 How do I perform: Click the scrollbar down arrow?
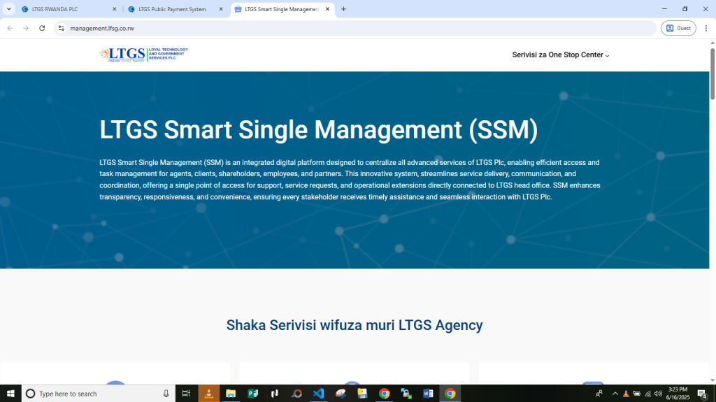coord(713,380)
